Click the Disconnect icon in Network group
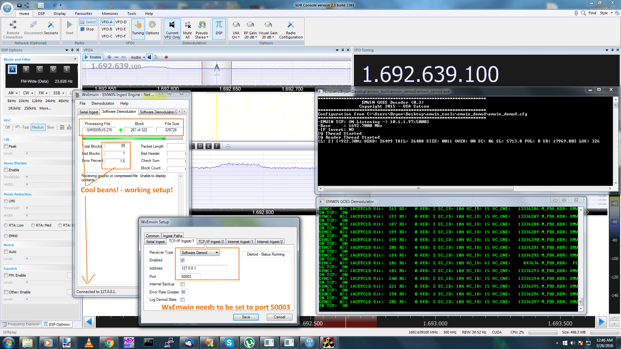621x349 pixels. (33, 27)
